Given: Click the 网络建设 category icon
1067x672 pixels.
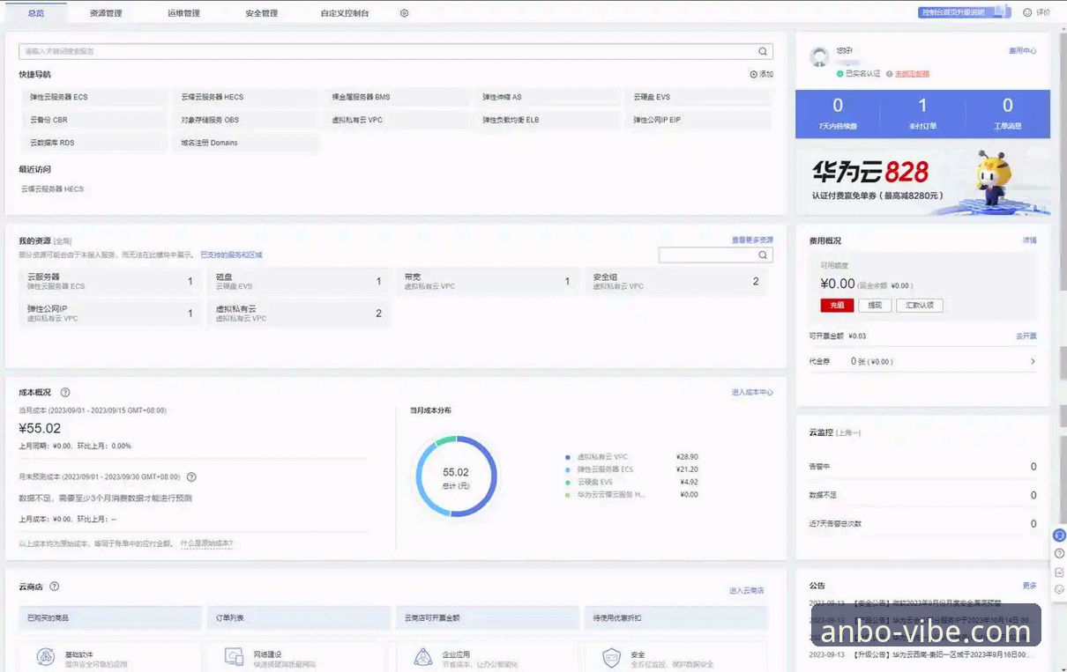Looking at the screenshot, I should [x=234, y=657].
